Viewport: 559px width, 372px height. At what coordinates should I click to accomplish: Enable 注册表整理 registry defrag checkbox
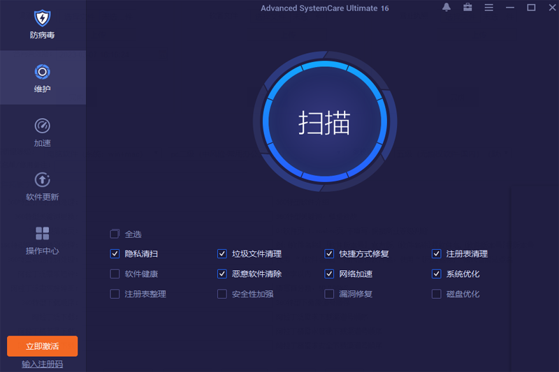[x=115, y=294]
